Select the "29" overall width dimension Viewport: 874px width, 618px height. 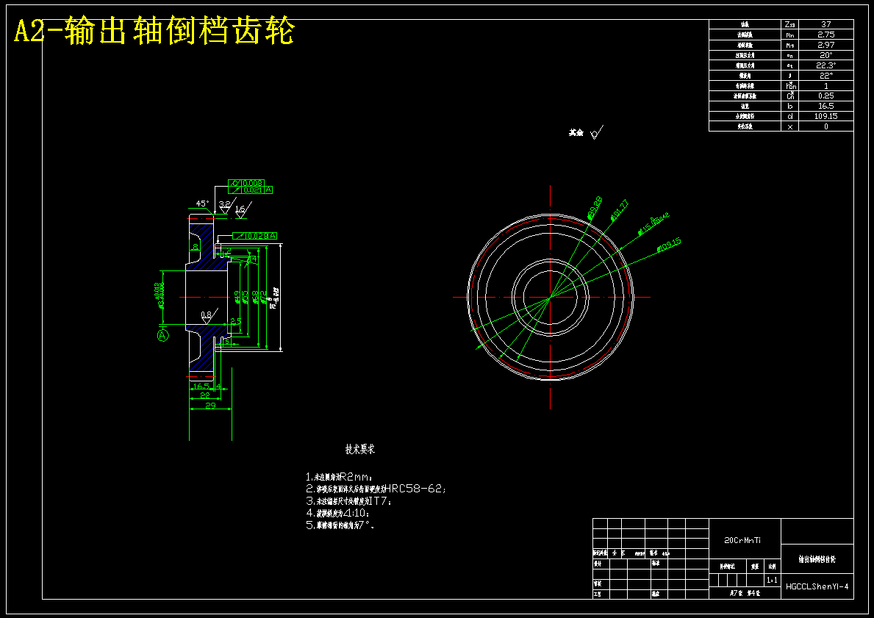coord(210,405)
